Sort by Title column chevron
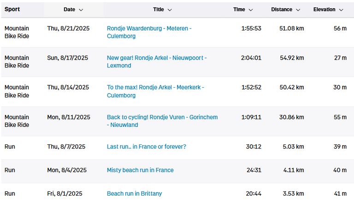The image size is (354, 203). [x=170, y=10]
